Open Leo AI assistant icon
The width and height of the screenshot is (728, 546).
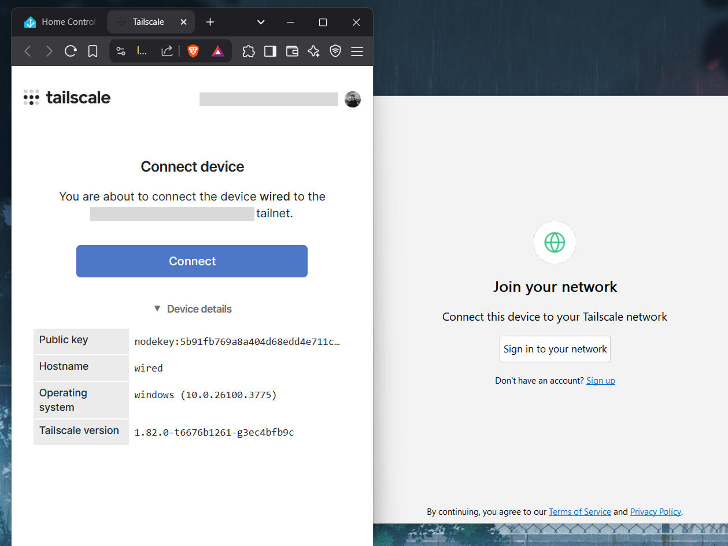[x=313, y=51]
